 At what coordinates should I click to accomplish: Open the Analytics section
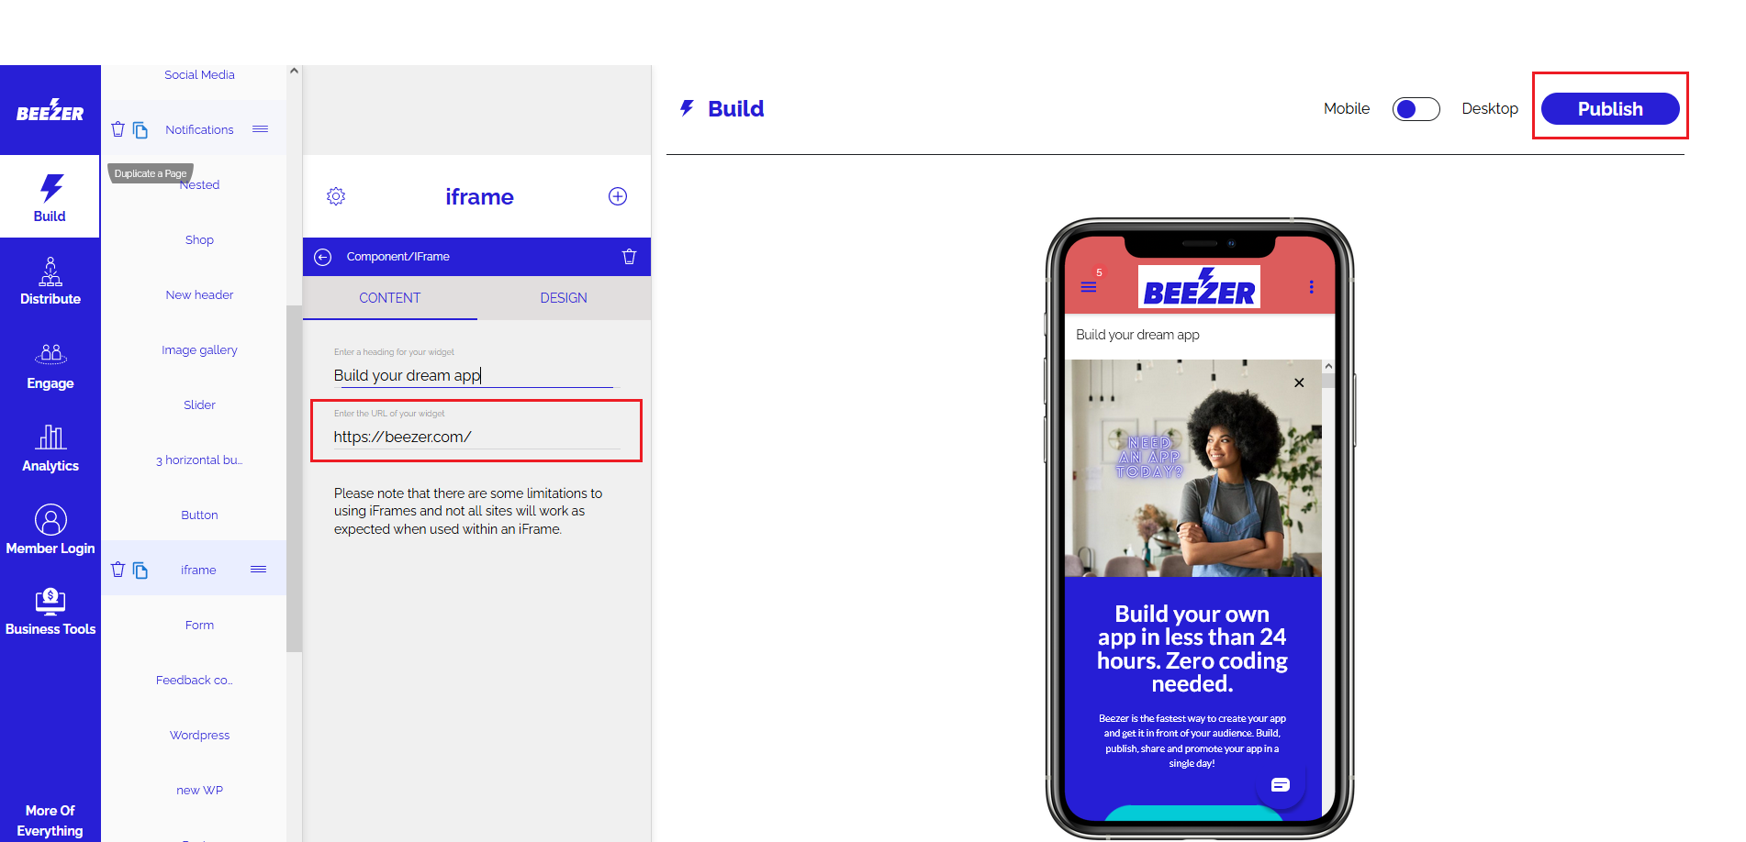pos(50,449)
